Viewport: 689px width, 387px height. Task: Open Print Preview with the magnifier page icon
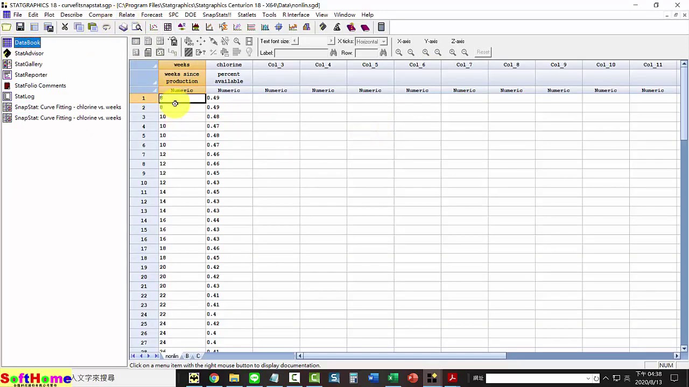click(x=137, y=27)
